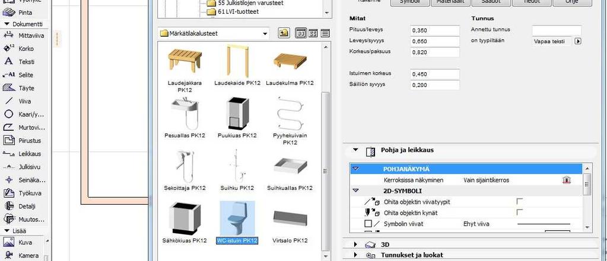This screenshot has width=607, height=261.
Task: Select the Suihku PK12 object
Action: (237, 170)
